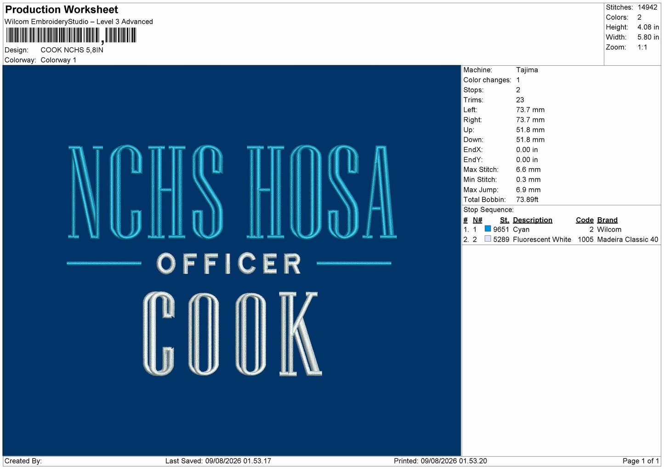
Task: Click the 'NCHS HOSA' embroidered text
Action: [232, 192]
